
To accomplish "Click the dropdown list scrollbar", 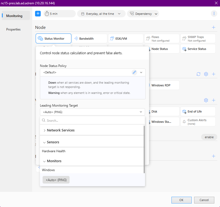I will 144,150.
